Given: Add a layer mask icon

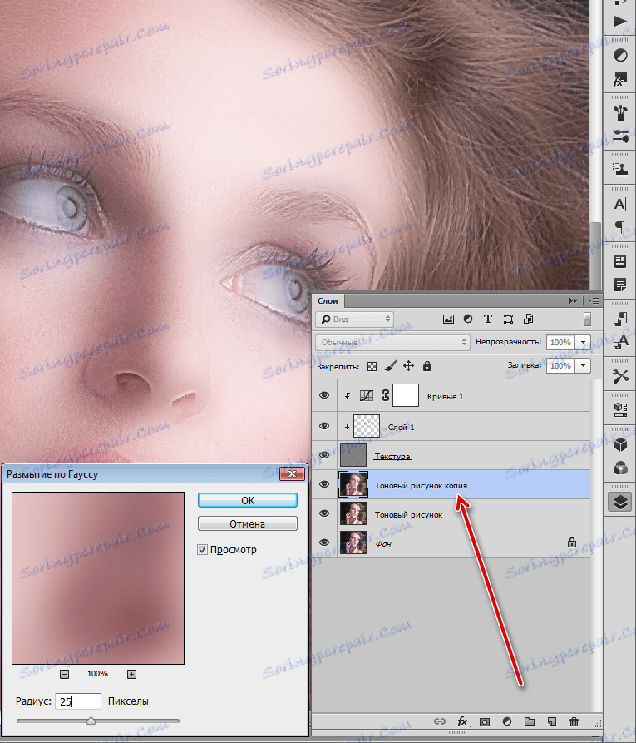Looking at the screenshot, I should [x=484, y=721].
